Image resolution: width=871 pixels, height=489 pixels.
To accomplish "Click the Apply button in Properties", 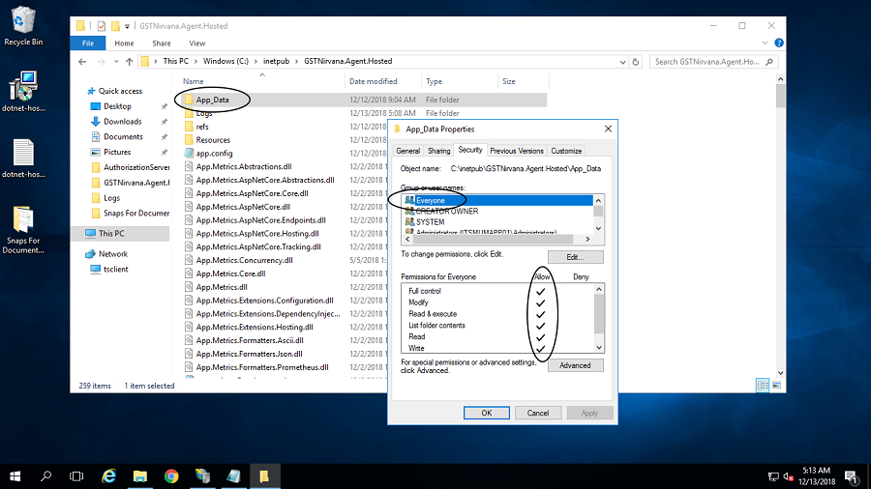I will (x=589, y=413).
